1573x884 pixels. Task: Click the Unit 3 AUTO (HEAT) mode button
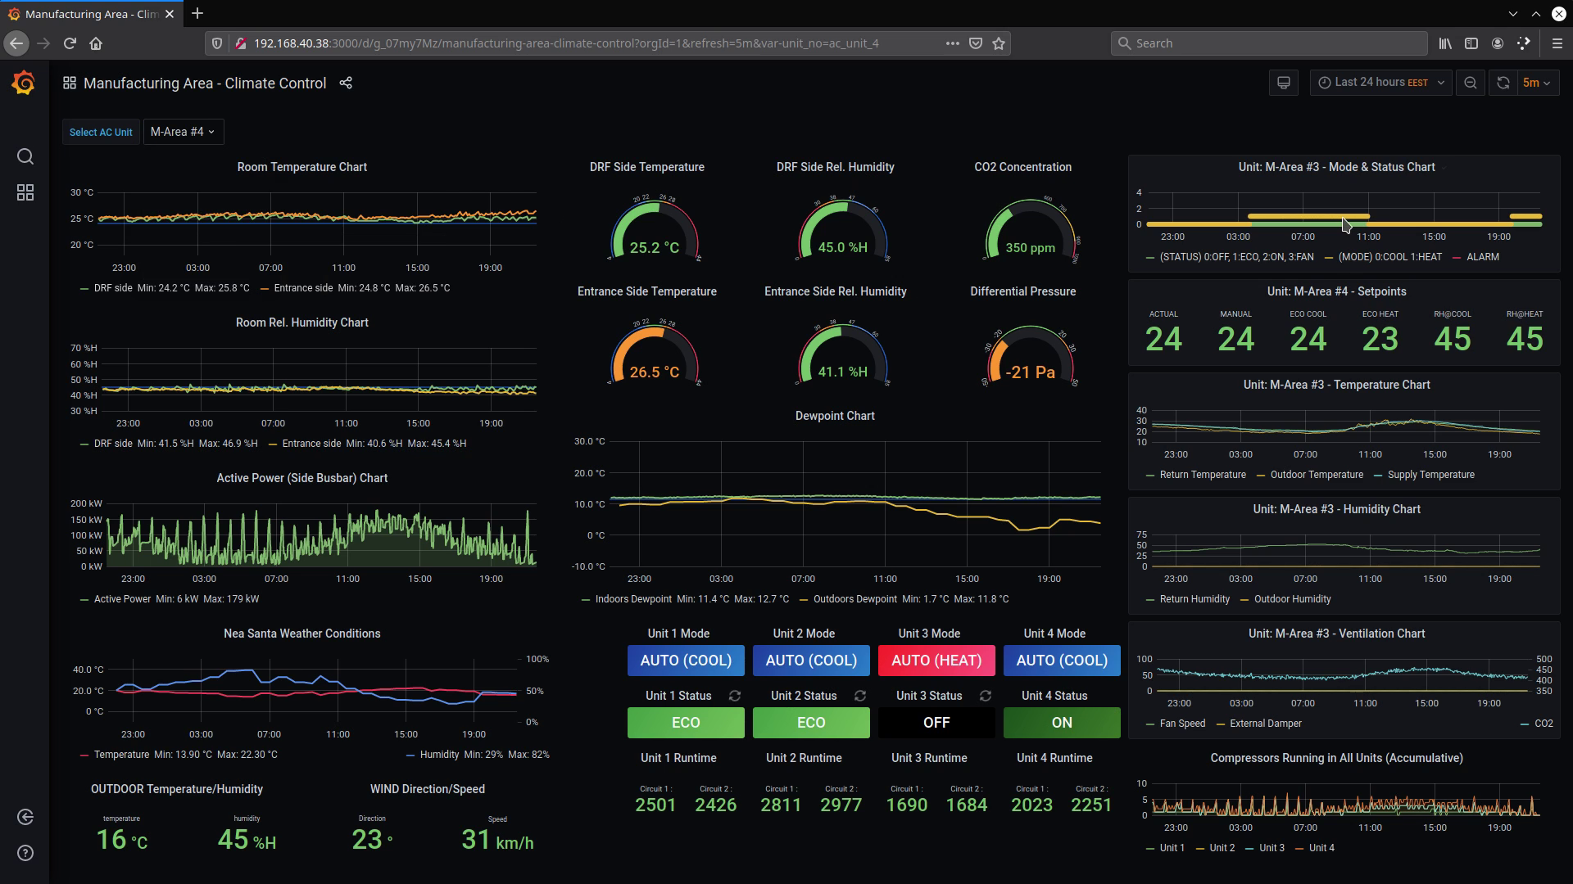coord(936,661)
